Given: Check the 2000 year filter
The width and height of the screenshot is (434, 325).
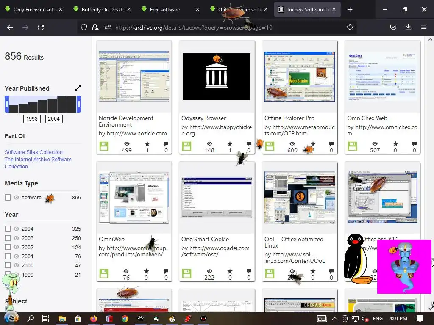Looking at the screenshot, I should 8,265.
